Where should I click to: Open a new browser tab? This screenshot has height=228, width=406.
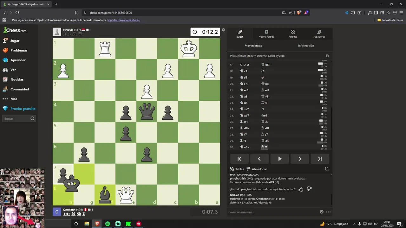pos(56,4)
